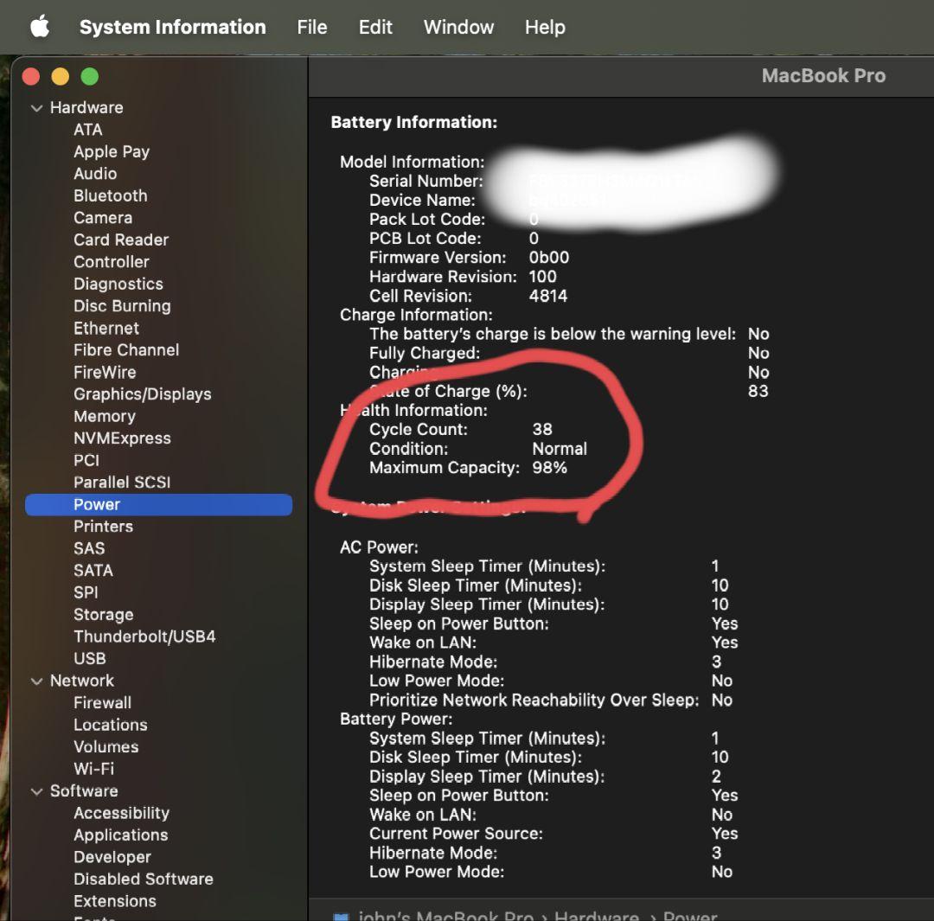Click the Software category label
The image size is (934, 921).
click(84, 791)
